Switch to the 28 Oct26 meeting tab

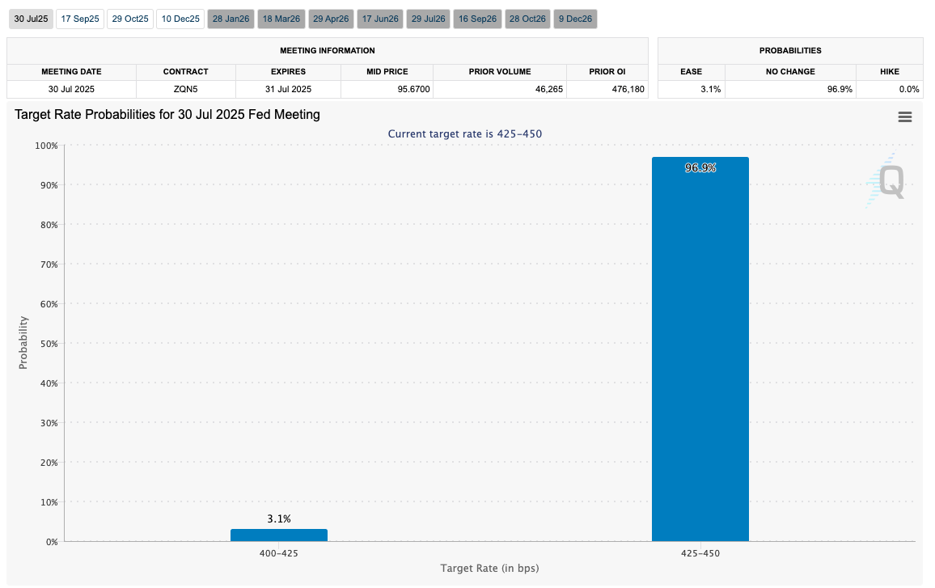click(x=527, y=19)
